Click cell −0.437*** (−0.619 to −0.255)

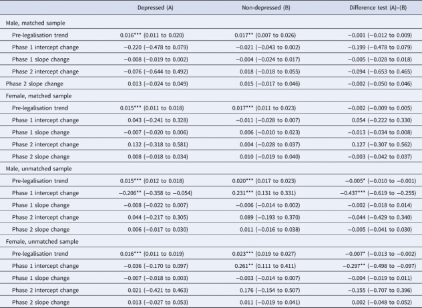[x=378, y=193]
